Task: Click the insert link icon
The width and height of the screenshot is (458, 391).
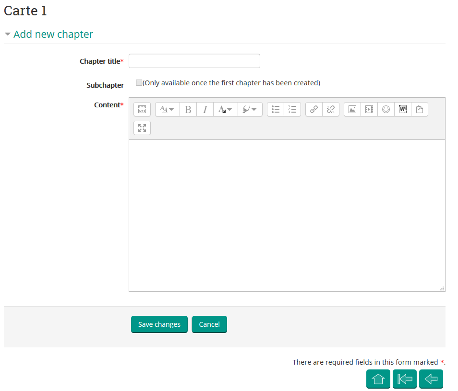Action: pos(314,109)
